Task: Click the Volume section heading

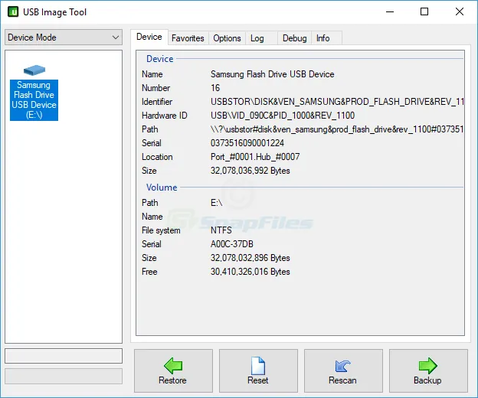Action: coord(162,188)
